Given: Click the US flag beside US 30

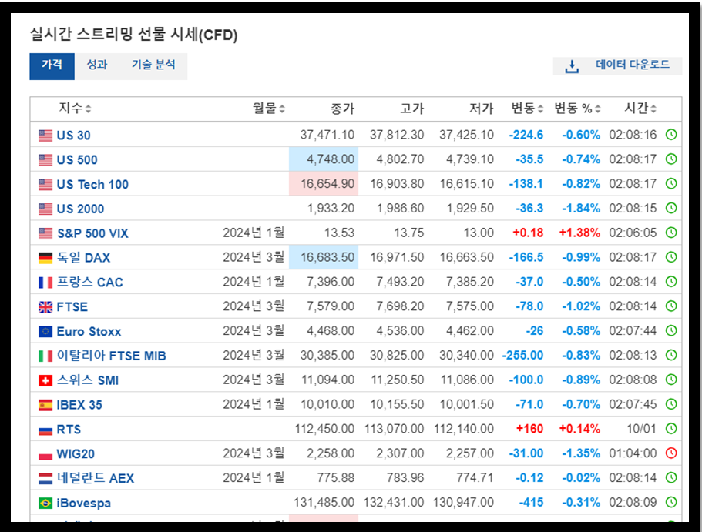Looking at the screenshot, I should 45,136.
